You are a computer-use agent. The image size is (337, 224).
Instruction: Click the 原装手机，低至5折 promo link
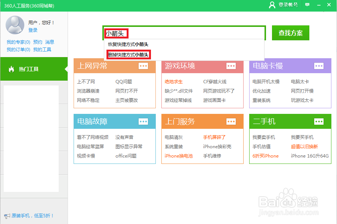[x=33, y=216]
